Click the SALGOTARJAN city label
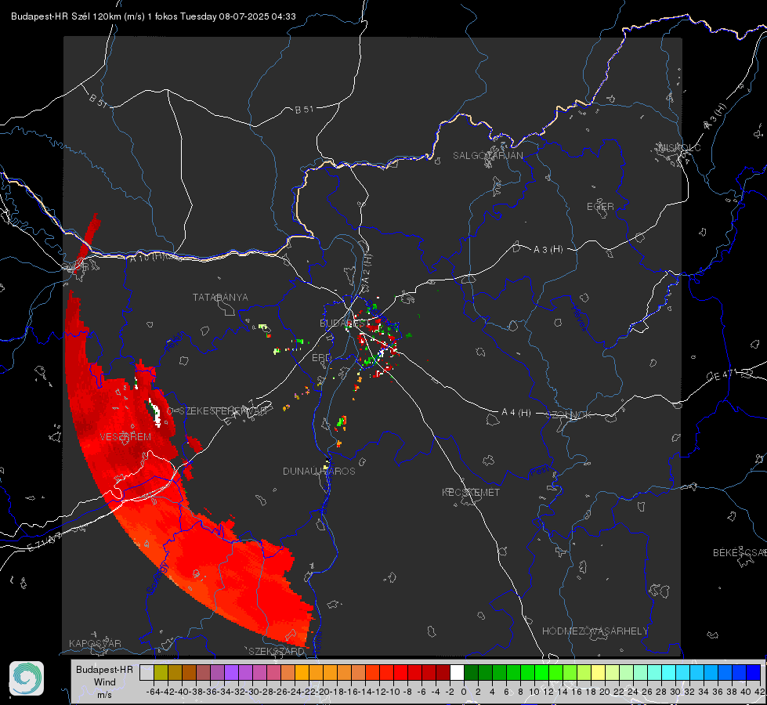 (487, 156)
